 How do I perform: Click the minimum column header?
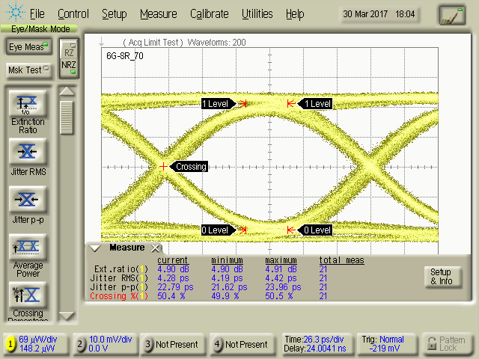pos(227,260)
